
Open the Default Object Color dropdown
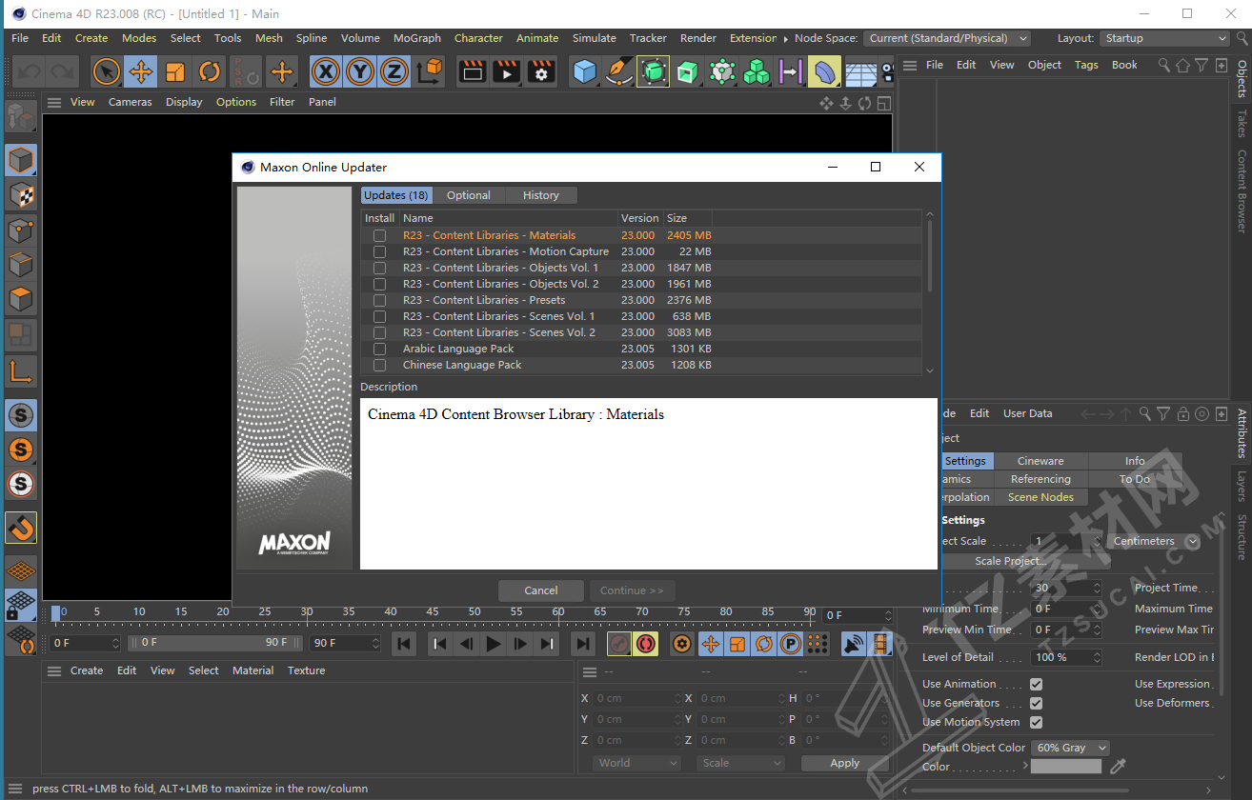[x=1070, y=748]
